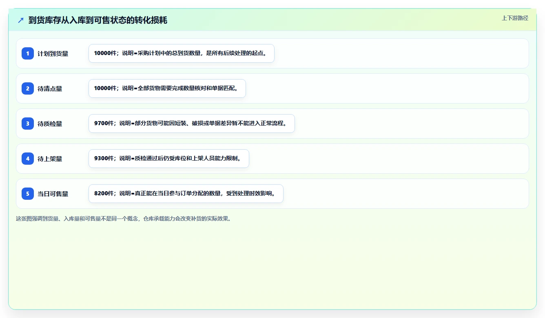The height and width of the screenshot is (318, 545).
Task: Click the 9300件 description box
Action: 169,159
